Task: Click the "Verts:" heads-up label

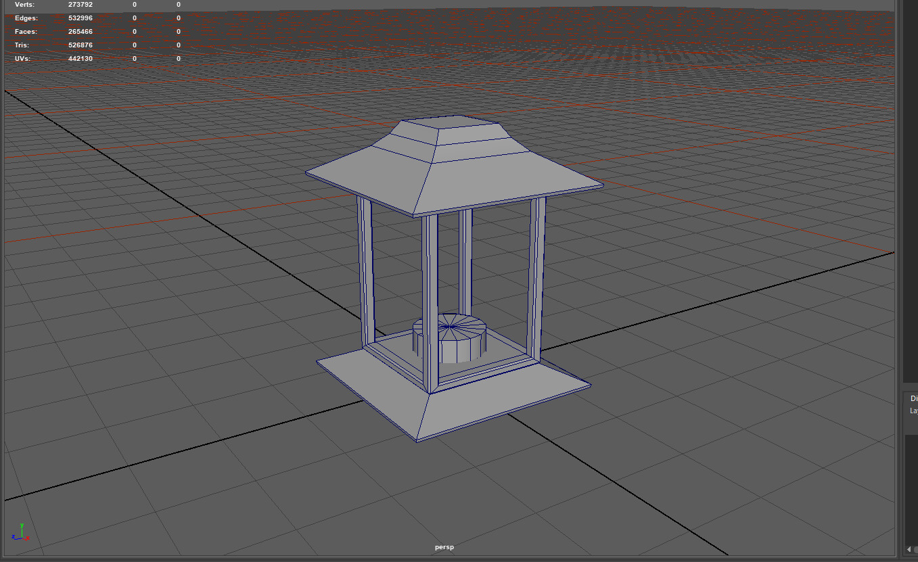Action: coord(25,5)
